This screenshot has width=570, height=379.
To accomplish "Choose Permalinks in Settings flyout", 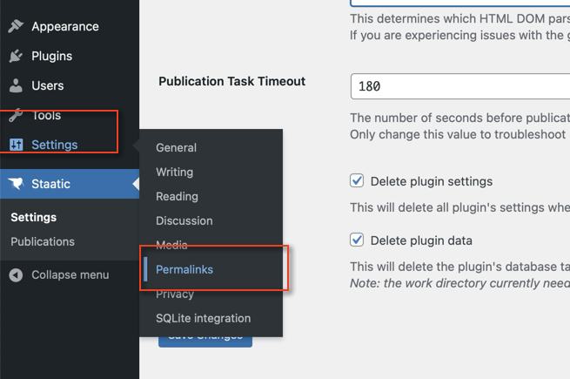I will click(x=184, y=269).
